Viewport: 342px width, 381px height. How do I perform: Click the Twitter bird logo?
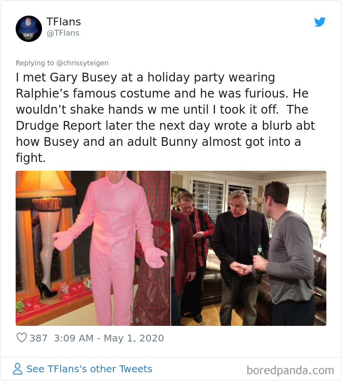pyautogui.click(x=320, y=22)
